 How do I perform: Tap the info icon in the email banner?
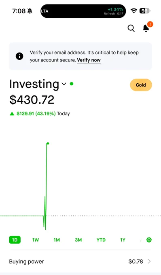(19, 56)
